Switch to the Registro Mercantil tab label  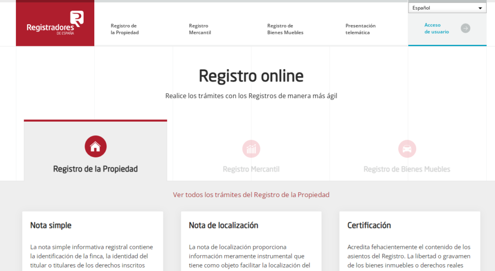pyautogui.click(x=251, y=170)
